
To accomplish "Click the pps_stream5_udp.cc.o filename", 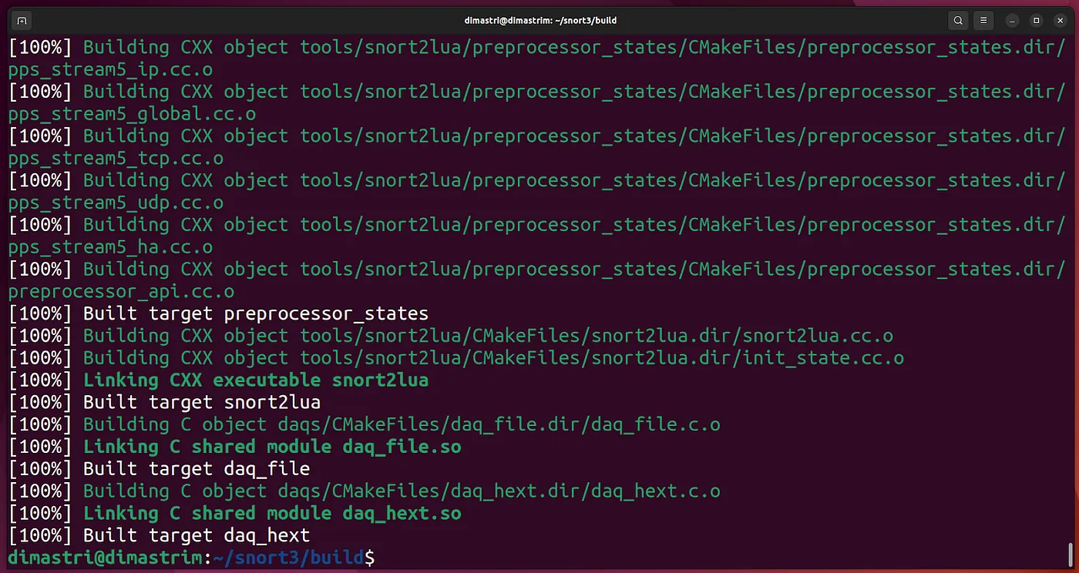I will [116, 203].
